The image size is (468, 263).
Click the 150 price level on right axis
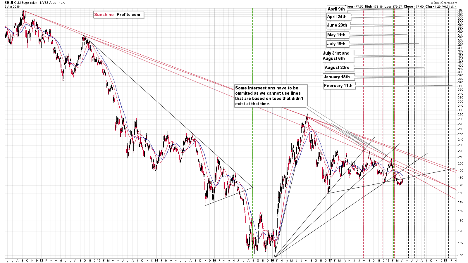click(461, 202)
